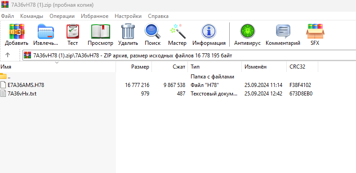Sort by the Размер column header
This screenshot has height=173, width=356.
(x=134, y=67)
